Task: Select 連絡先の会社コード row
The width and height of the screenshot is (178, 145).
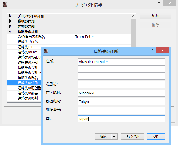Action: (24, 73)
